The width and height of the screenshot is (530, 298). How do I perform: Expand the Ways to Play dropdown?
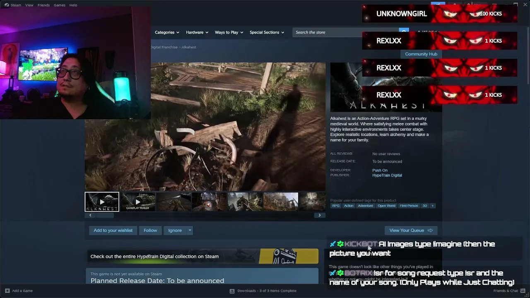coord(229,32)
